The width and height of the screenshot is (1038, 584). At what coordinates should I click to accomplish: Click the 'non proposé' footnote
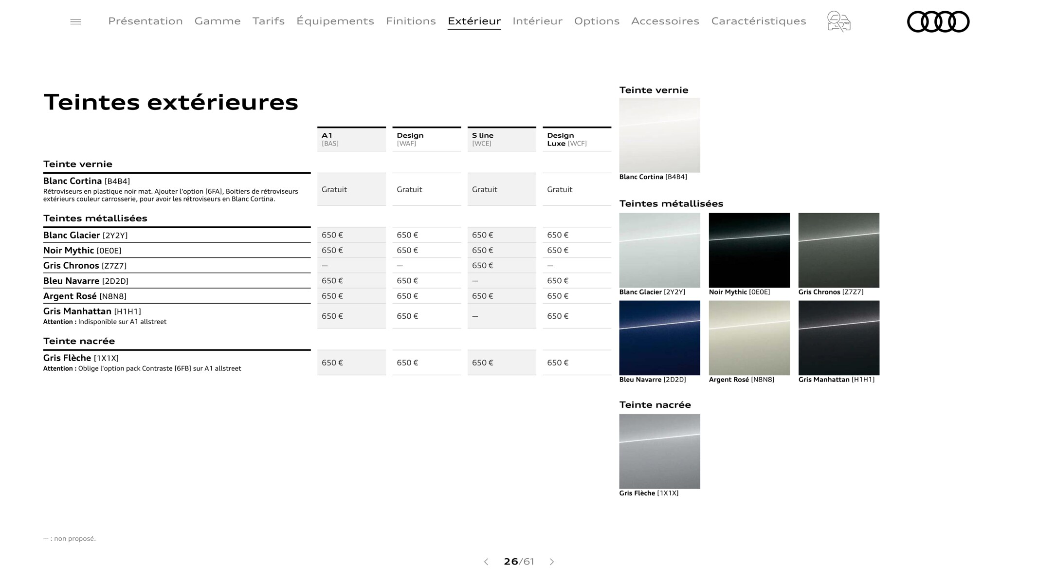pyautogui.click(x=70, y=538)
